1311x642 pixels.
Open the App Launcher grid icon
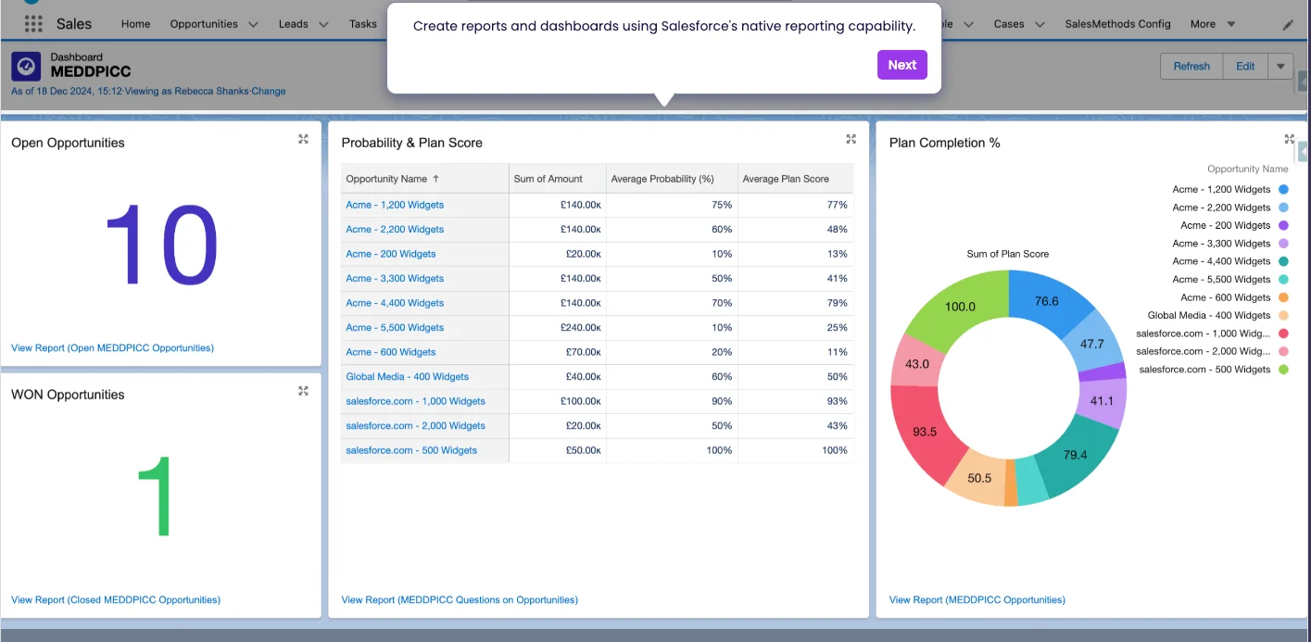[33, 24]
